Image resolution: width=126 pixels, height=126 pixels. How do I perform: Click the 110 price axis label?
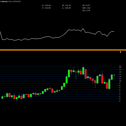120,76
